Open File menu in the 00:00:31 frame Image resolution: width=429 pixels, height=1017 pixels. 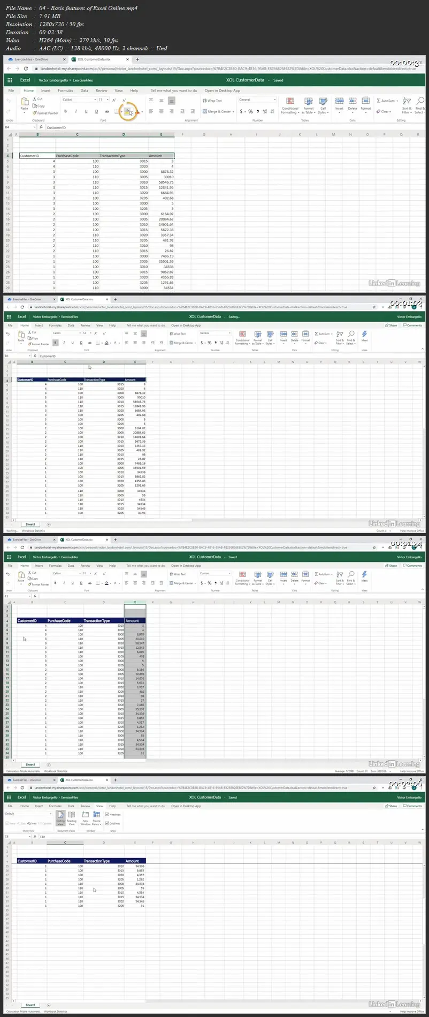tap(11, 90)
